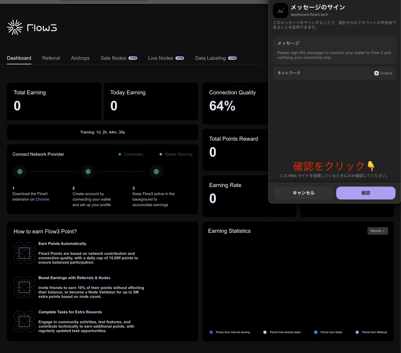This screenshot has width=401, height=353.
Task: Open the Sale Nodes tab
Action: pos(113,58)
